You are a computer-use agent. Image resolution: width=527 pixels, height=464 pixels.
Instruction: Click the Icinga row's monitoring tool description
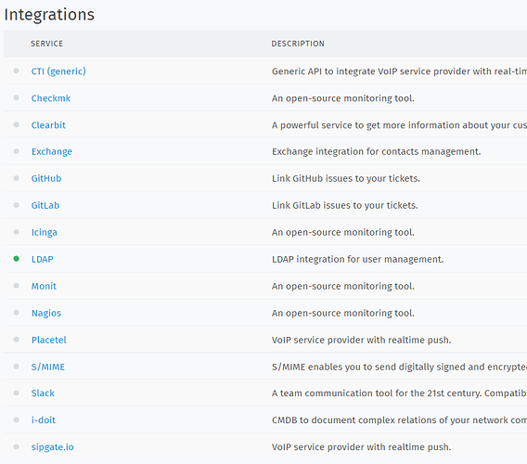342,232
